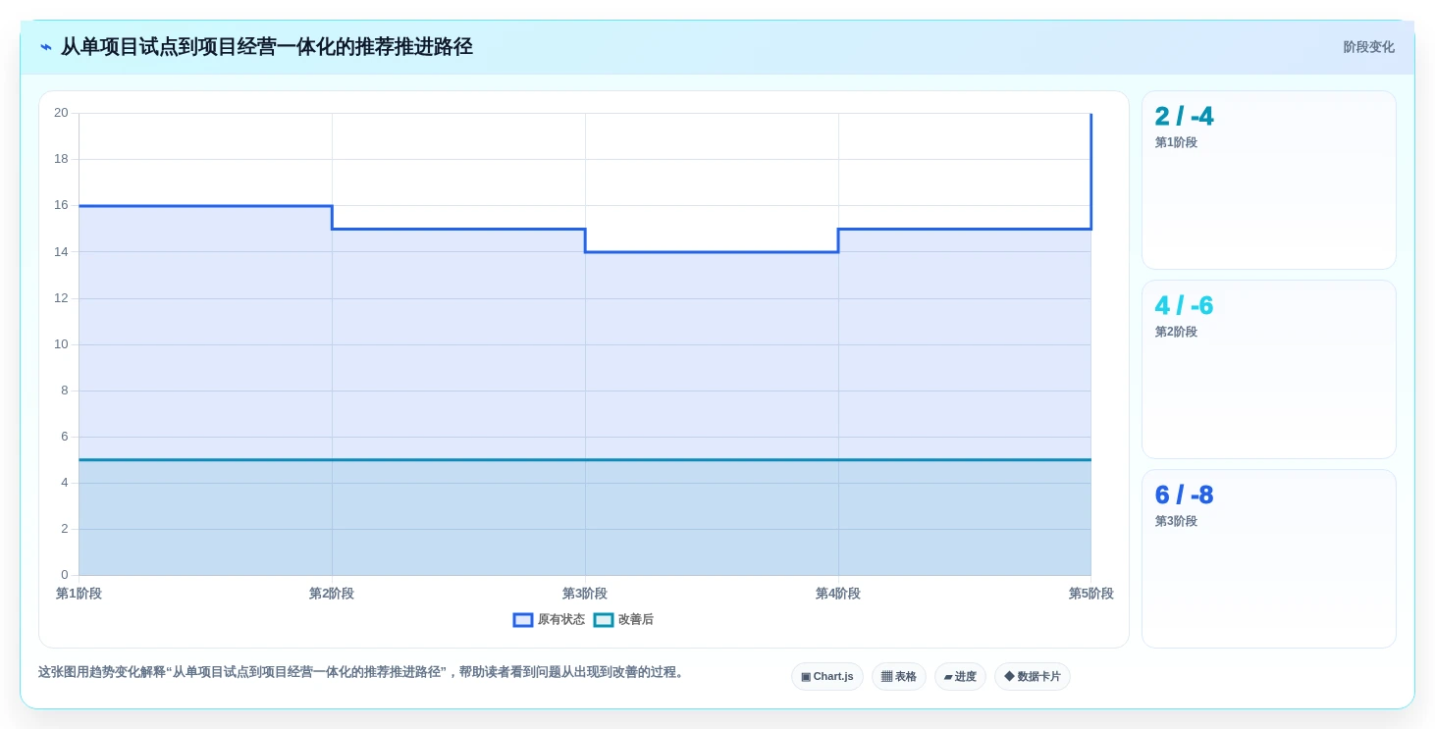Select the 2 / -4 value card
Screen dimensions: 1435x729
pyautogui.click(x=1269, y=181)
